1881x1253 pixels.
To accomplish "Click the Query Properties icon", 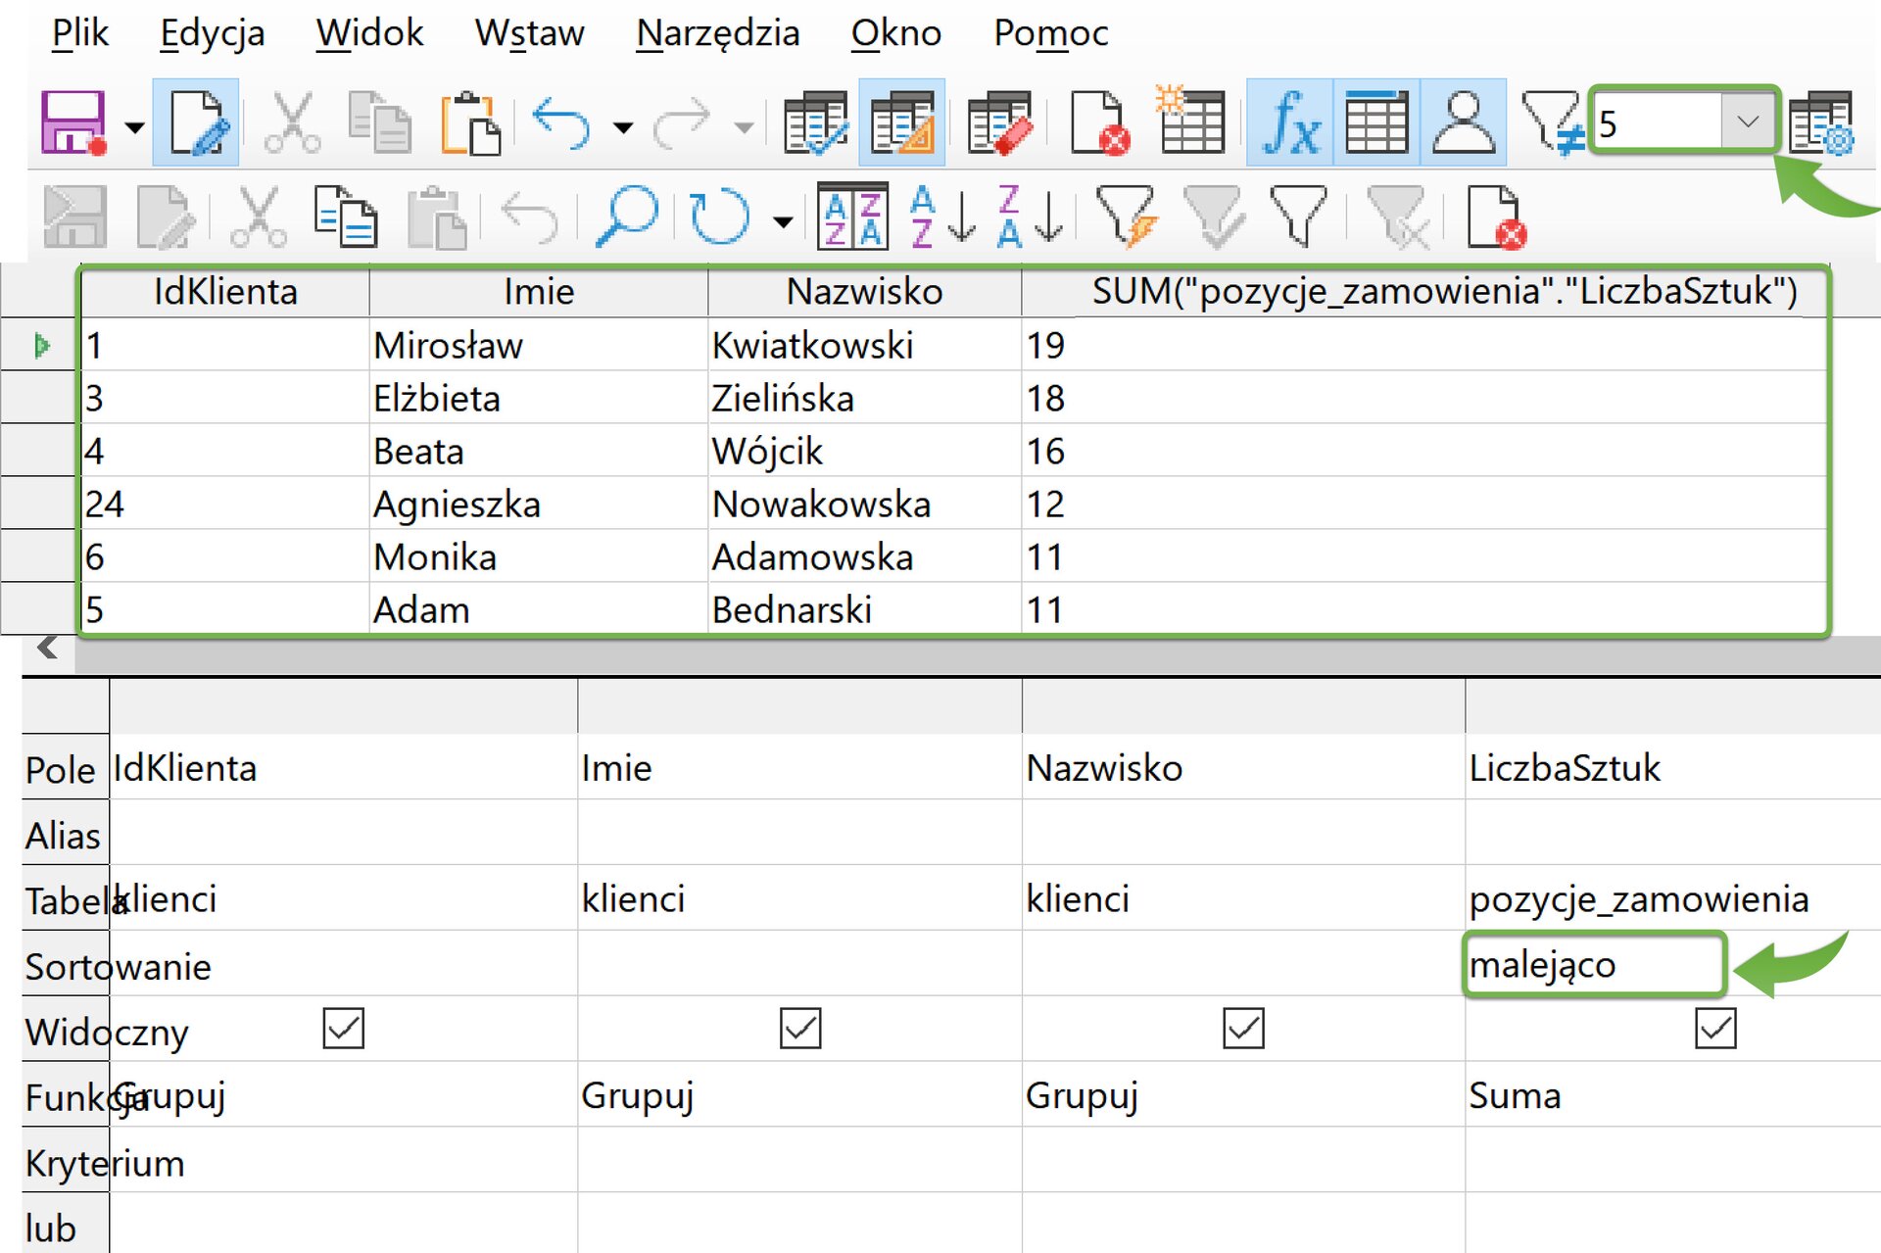I will click(x=1821, y=123).
